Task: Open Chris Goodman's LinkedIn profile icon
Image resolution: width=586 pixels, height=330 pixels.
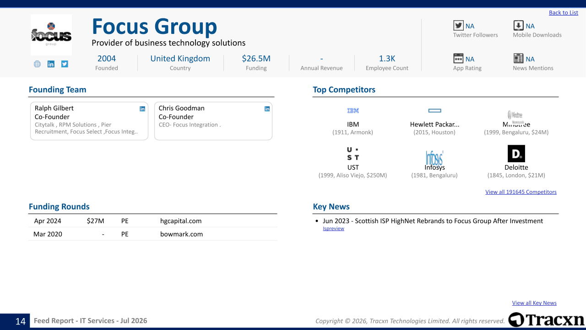Action: (x=267, y=109)
